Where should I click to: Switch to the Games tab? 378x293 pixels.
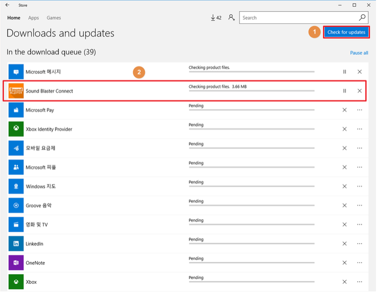[x=54, y=18]
